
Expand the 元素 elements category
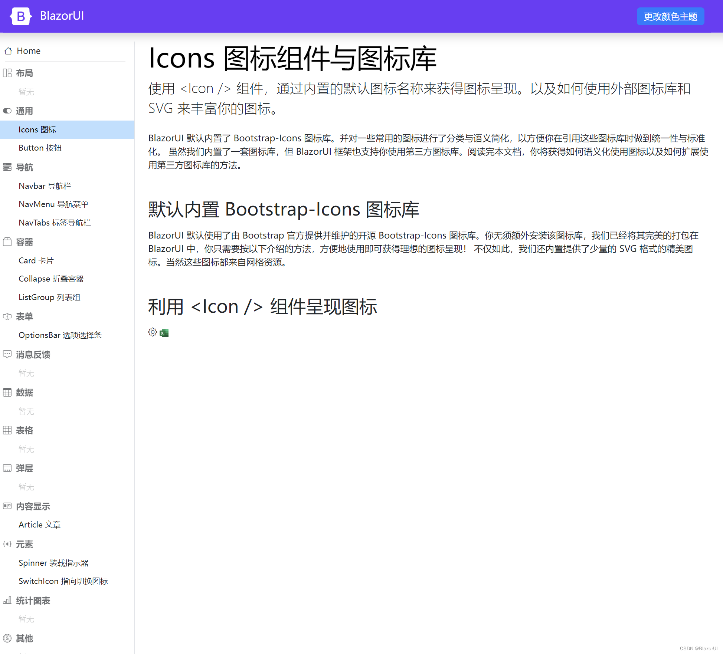tap(7, 544)
